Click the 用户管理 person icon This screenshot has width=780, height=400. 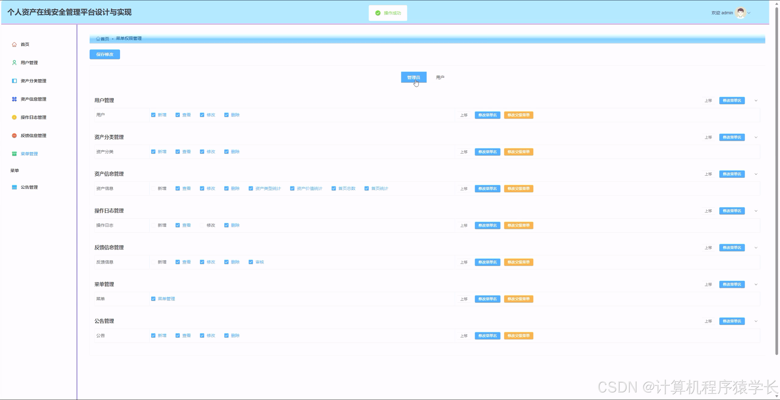[x=14, y=63]
